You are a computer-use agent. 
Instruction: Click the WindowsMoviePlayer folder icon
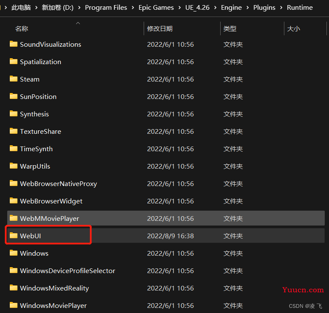(14, 305)
